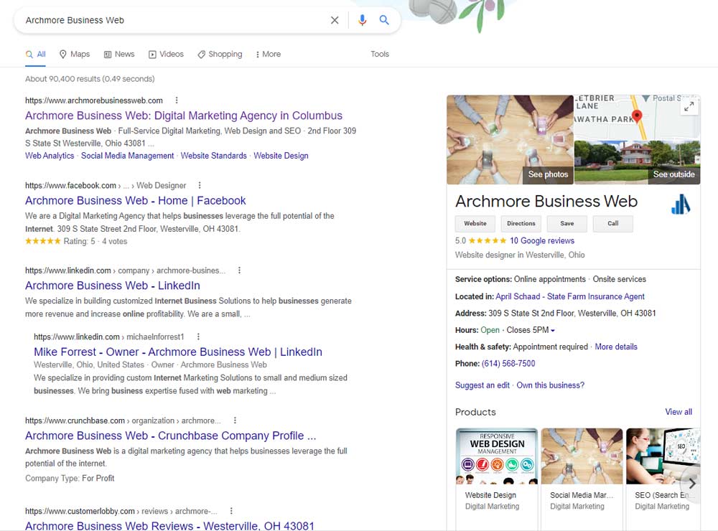718x531 pixels.
Task: Select the All results tab
Action: pyautogui.click(x=36, y=54)
